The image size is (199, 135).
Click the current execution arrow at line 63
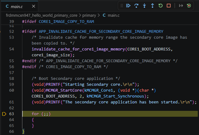(x=4, y=114)
